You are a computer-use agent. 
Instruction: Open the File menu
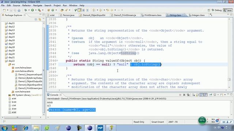pos(3,5)
